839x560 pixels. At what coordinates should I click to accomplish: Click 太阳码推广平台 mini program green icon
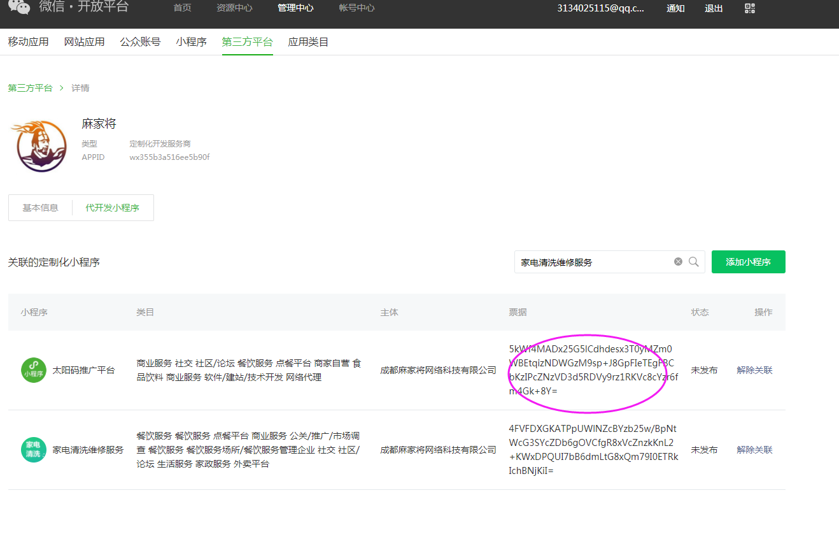(34, 370)
